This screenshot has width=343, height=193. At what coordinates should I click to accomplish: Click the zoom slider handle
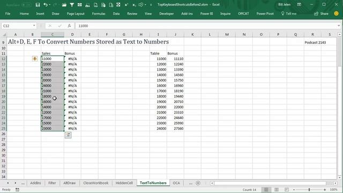point(309,190)
